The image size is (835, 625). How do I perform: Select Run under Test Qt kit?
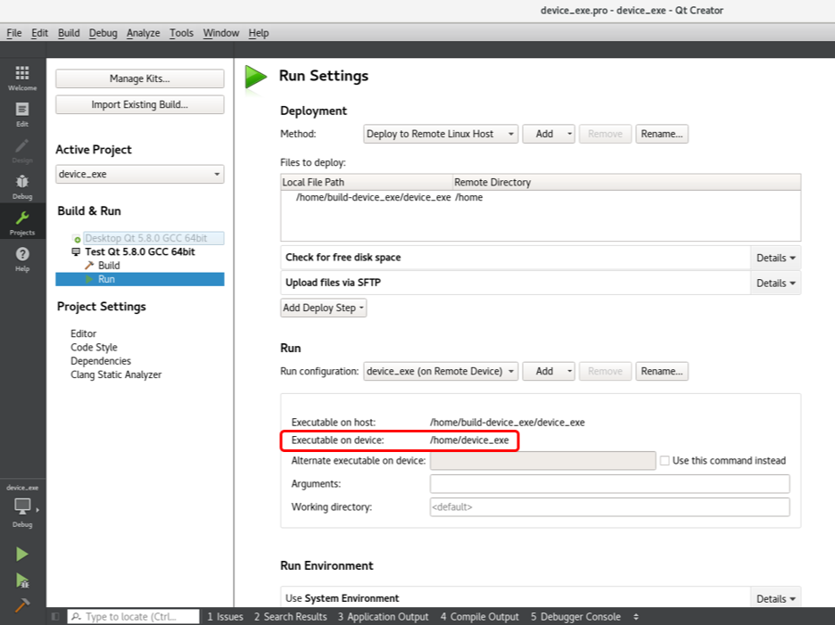pyautogui.click(x=139, y=279)
